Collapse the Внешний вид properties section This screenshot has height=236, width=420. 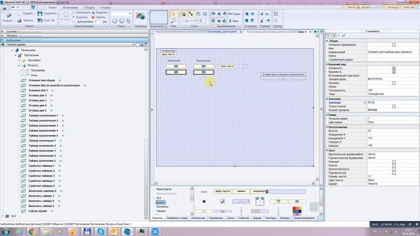327,64
